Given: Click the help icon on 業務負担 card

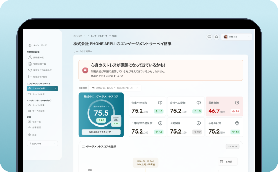Looking at the screenshot, I should [237, 102].
